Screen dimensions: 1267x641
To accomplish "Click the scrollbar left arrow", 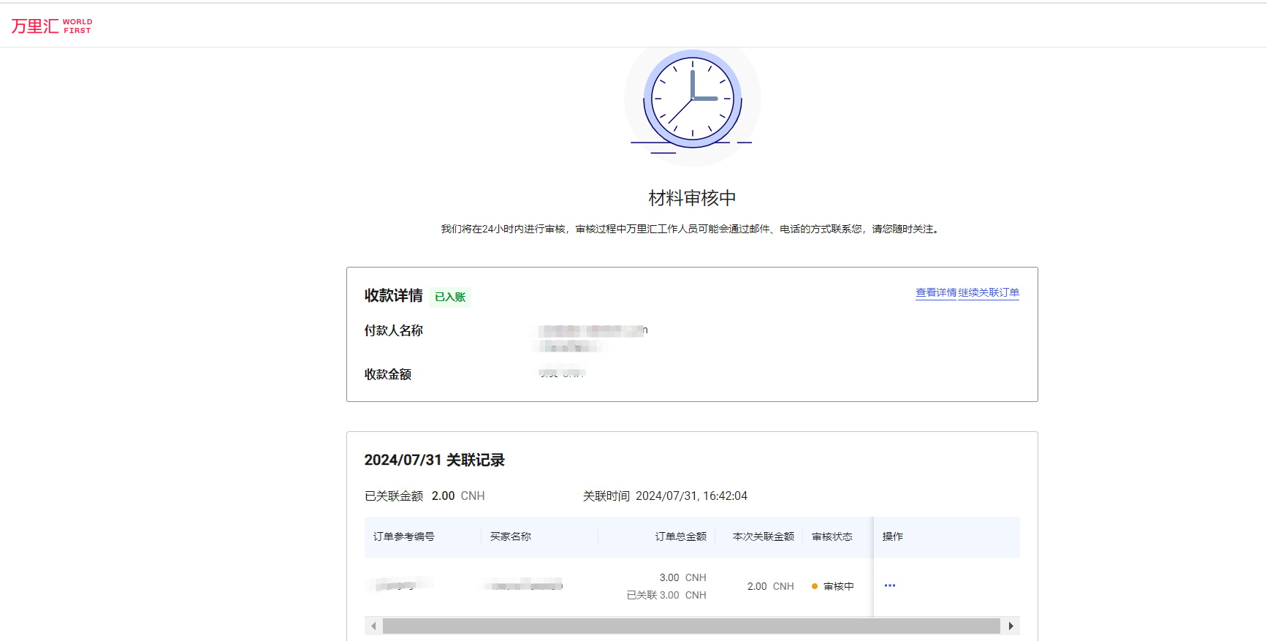I will (x=373, y=626).
